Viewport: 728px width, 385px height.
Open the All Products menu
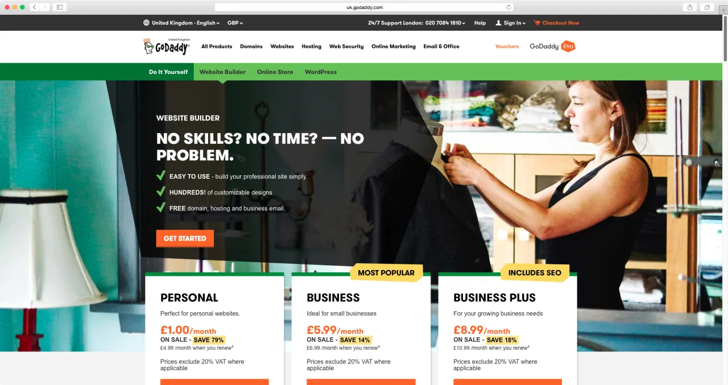217,47
